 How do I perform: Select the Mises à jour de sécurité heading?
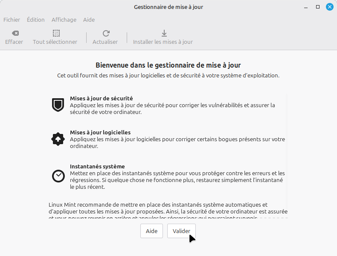[x=101, y=98]
